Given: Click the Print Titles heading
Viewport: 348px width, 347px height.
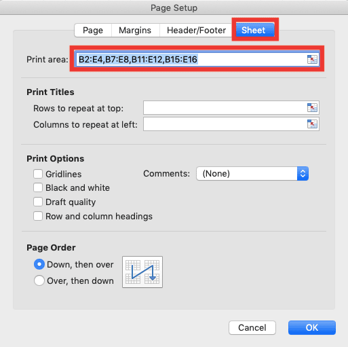Looking at the screenshot, I should pos(50,92).
